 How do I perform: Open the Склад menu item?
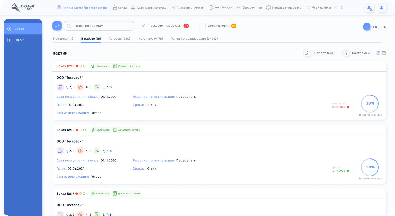pyautogui.click(x=120, y=8)
